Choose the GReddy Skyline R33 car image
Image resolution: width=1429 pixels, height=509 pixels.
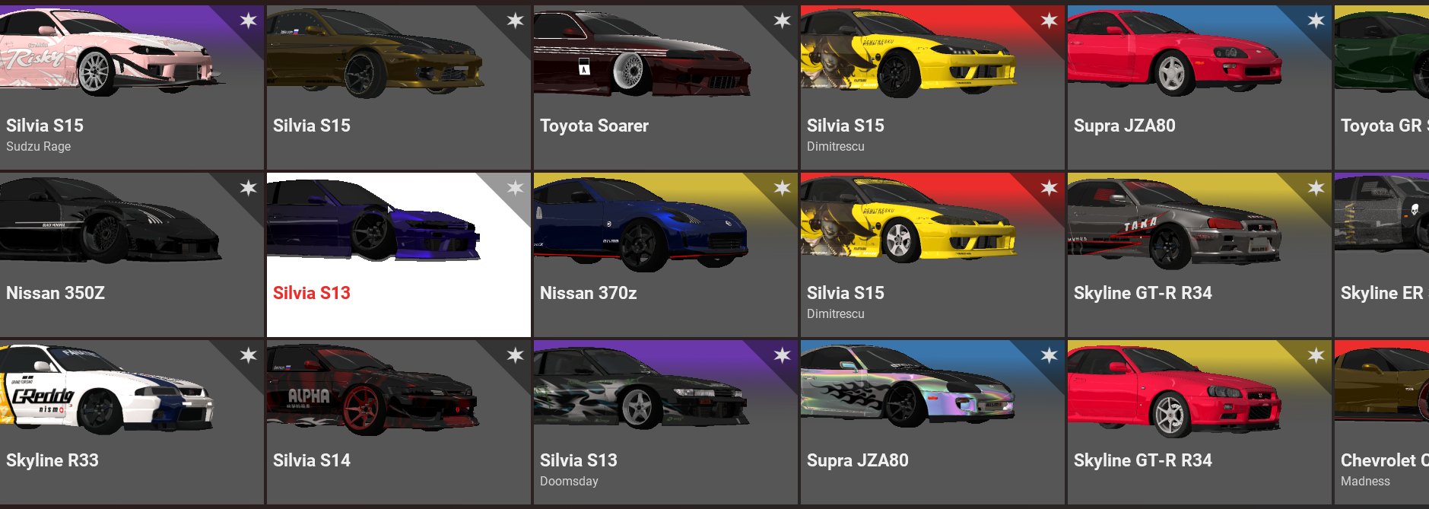click(x=106, y=388)
